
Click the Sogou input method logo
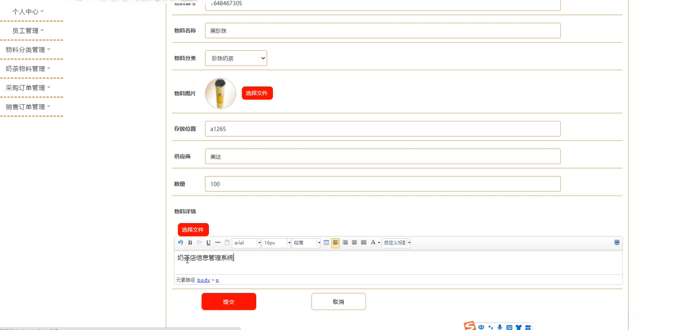point(470,326)
